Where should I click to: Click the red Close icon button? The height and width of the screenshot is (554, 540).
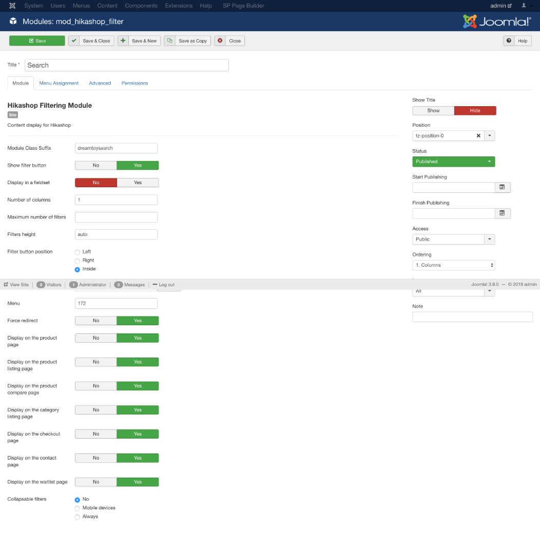(x=220, y=41)
